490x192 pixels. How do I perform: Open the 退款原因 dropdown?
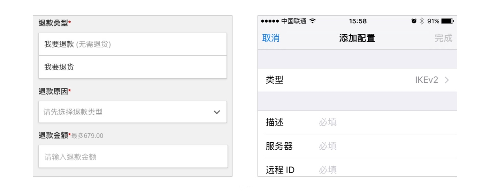133,112
